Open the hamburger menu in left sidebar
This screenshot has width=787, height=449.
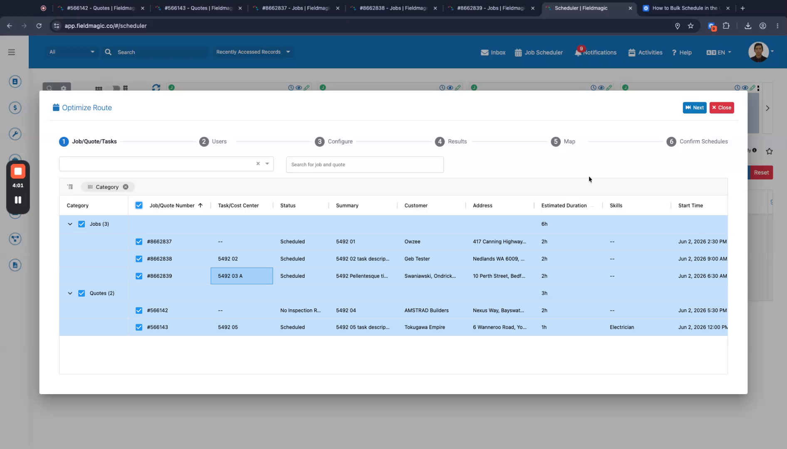(x=12, y=52)
